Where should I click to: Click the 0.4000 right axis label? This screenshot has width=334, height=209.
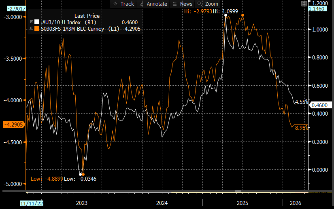320,114
